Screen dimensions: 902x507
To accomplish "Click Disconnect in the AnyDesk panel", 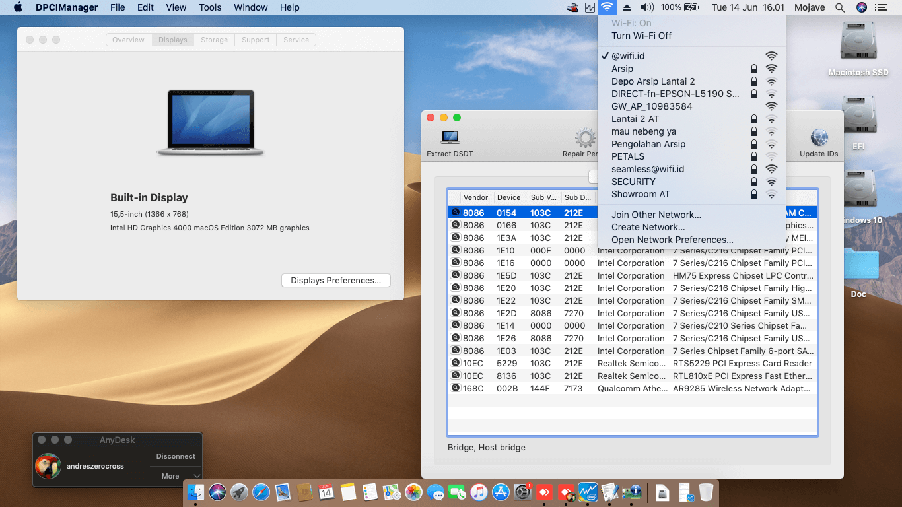I will (x=176, y=456).
